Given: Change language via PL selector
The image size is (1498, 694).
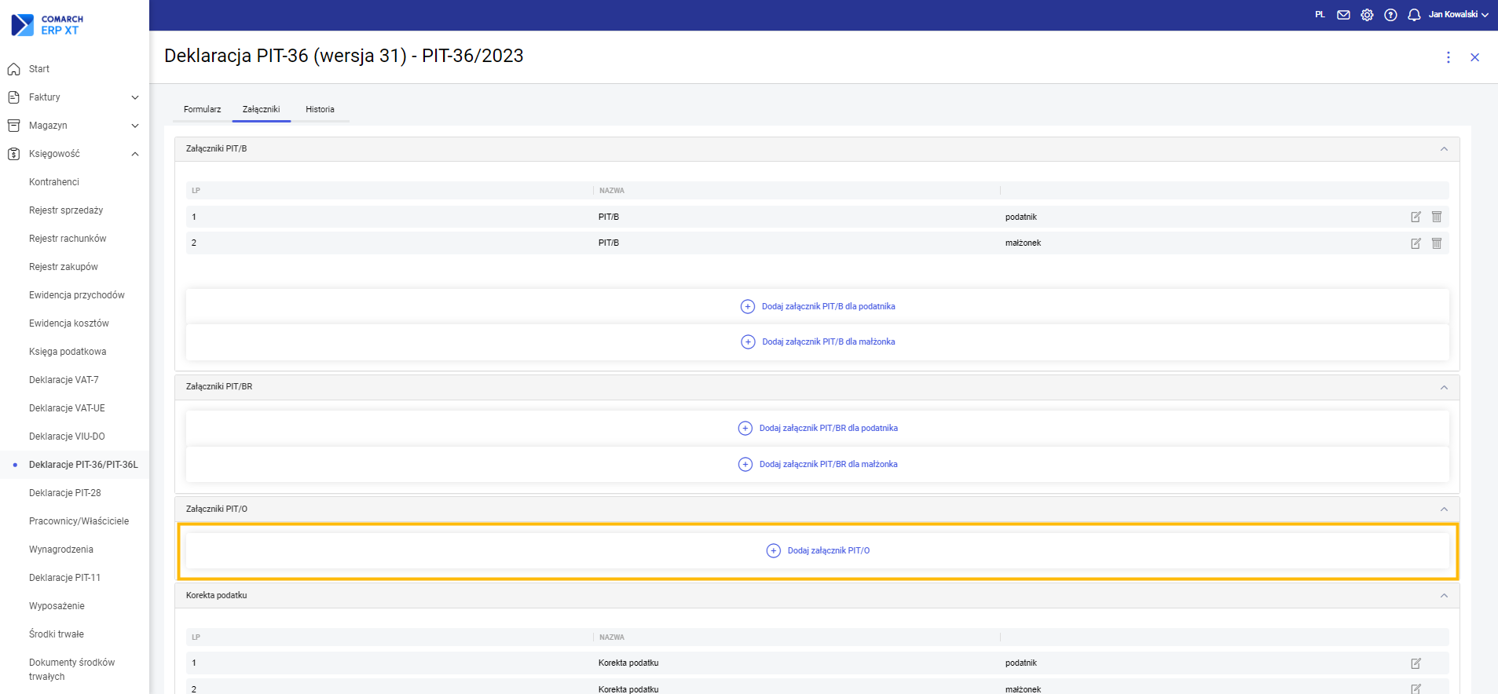Looking at the screenshot, I should click(x=1320, y=15).
